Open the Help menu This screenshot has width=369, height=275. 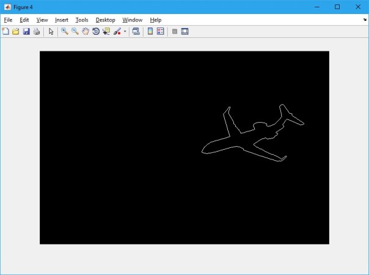coord(156,20)
